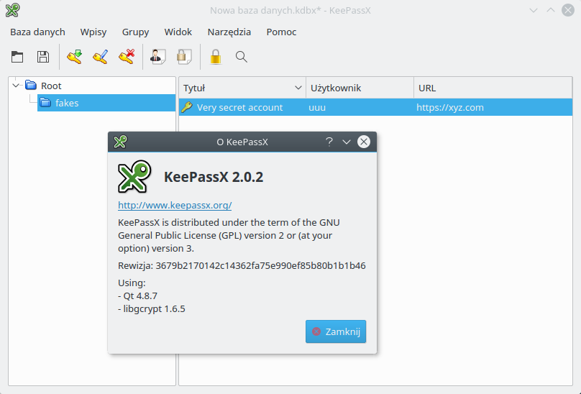Click KeePassX icon in About dialog title bar
Screen dimensions: 581x394
[x=120, y=142]
